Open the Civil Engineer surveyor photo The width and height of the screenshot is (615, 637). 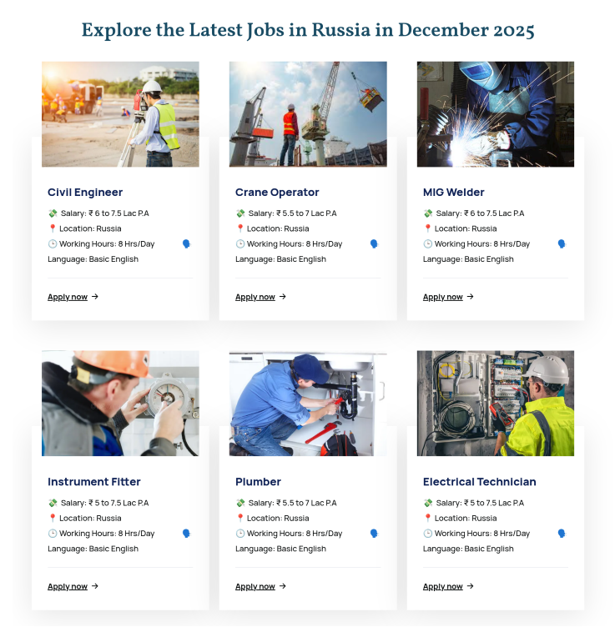(120, 114)
